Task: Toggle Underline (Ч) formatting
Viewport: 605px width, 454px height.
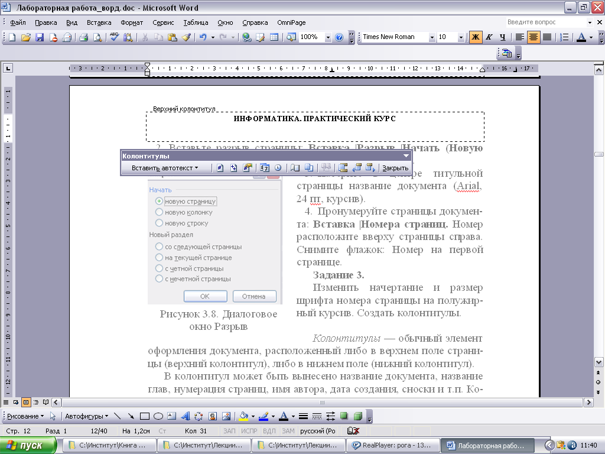Action: coord(503,37)
